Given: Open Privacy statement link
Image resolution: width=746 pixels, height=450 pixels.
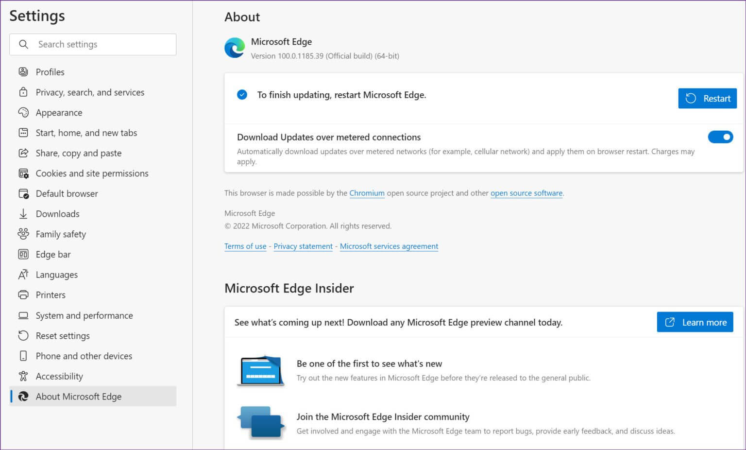Looking at the screenshot, I should pyautogui.click(x=303, y=246).
